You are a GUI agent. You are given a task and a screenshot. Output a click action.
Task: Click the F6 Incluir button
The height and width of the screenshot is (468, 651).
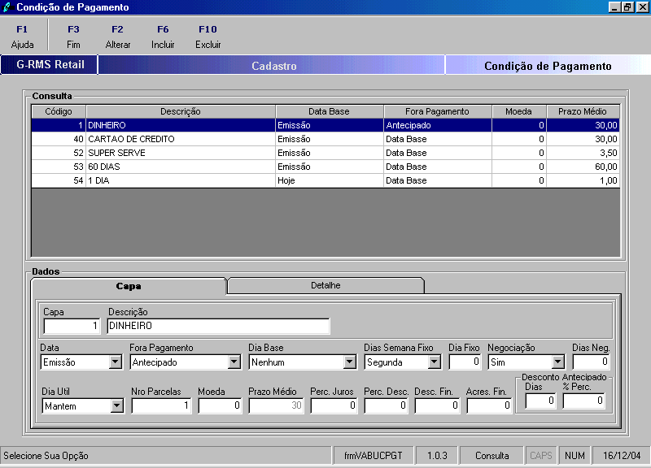[163, 37]
